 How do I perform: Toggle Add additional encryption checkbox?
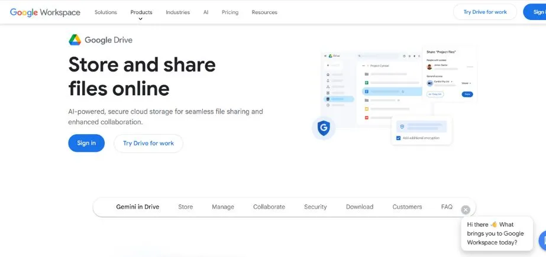point(398,138)
